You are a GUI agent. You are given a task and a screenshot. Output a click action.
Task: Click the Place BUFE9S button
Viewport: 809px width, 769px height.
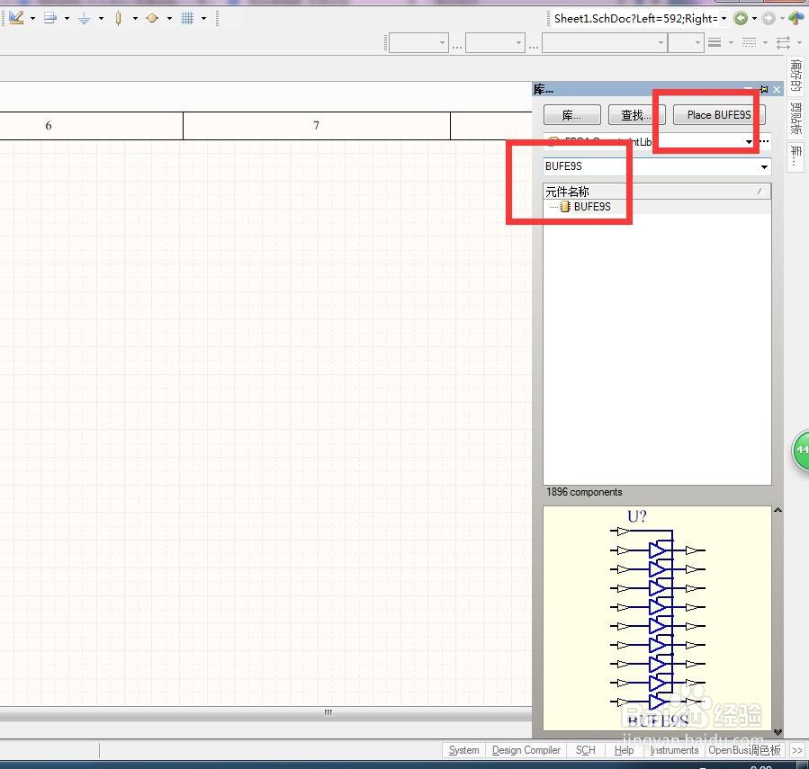point(719,115)
